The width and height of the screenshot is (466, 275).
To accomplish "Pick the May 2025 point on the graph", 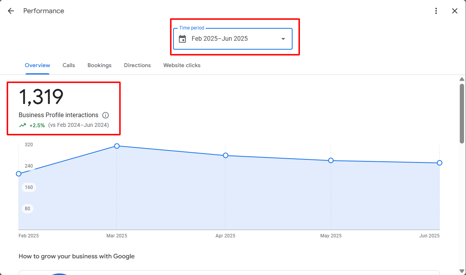I will click(x=331, y=160).
